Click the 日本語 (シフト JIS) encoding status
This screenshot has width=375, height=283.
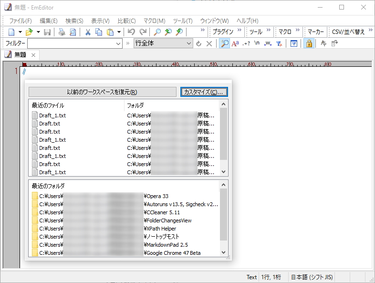coord(312,277)
